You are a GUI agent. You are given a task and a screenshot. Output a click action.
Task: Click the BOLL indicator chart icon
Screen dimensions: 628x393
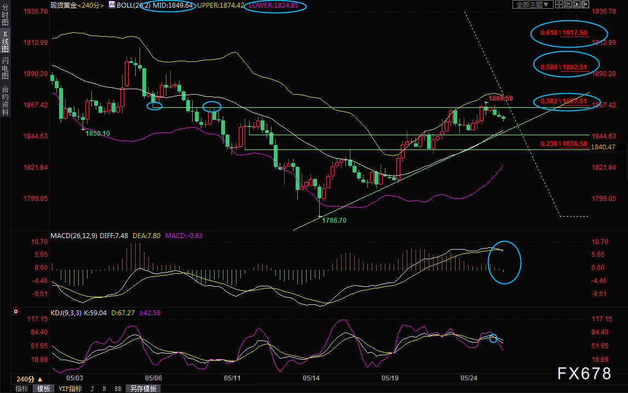click(112, 5)
